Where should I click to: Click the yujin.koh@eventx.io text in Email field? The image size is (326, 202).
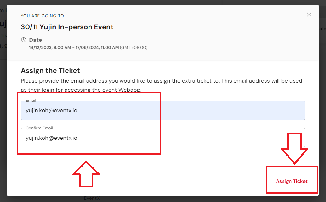51,110
